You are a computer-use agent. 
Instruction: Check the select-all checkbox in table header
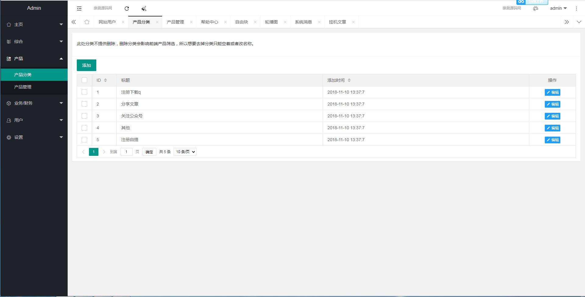tap(84, 80)
